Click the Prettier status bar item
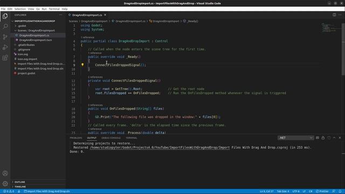This screenshot has height=194, width=345. coord(322,191)
